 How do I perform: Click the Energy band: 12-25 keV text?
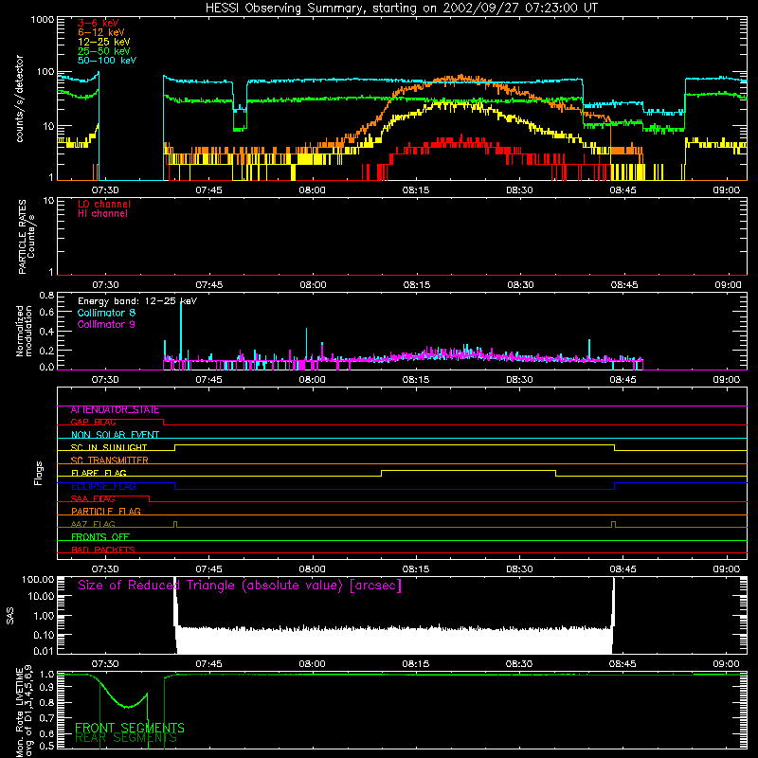point(137,301)
